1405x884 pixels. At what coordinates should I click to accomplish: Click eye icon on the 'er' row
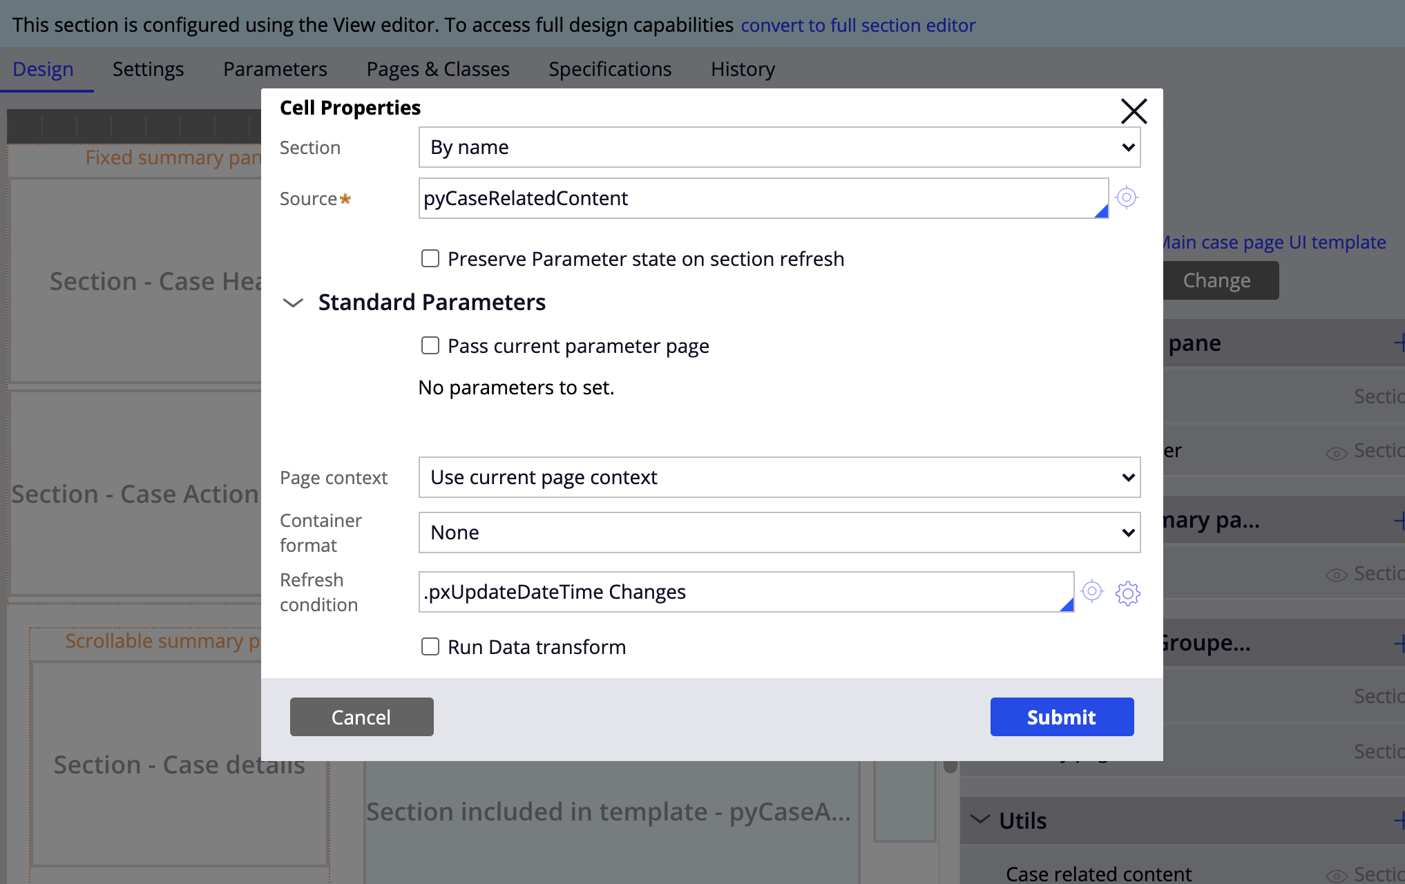click(1337, 453)
